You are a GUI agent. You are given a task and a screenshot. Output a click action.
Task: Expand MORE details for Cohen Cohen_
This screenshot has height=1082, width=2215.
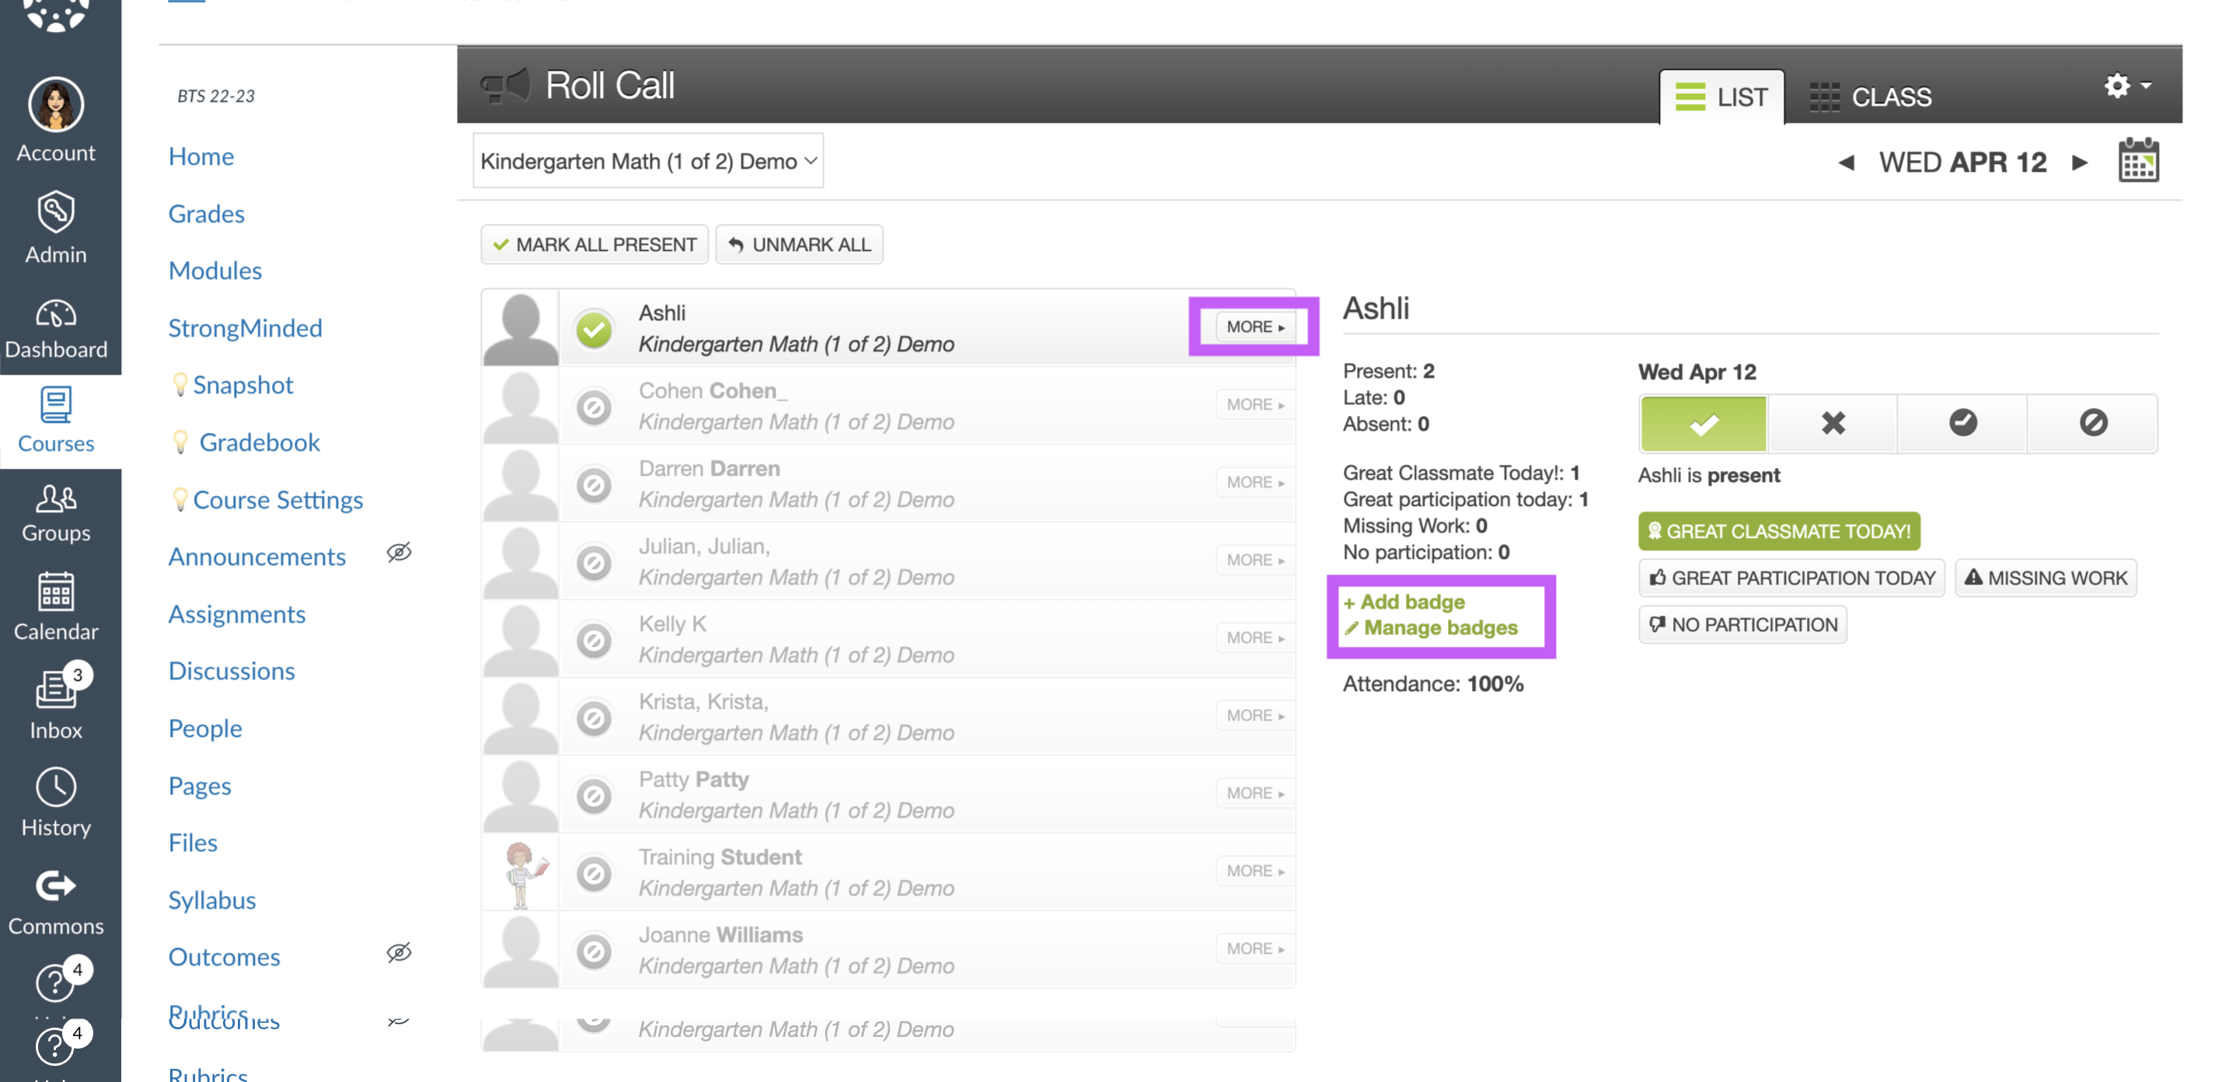(1254, 404)
